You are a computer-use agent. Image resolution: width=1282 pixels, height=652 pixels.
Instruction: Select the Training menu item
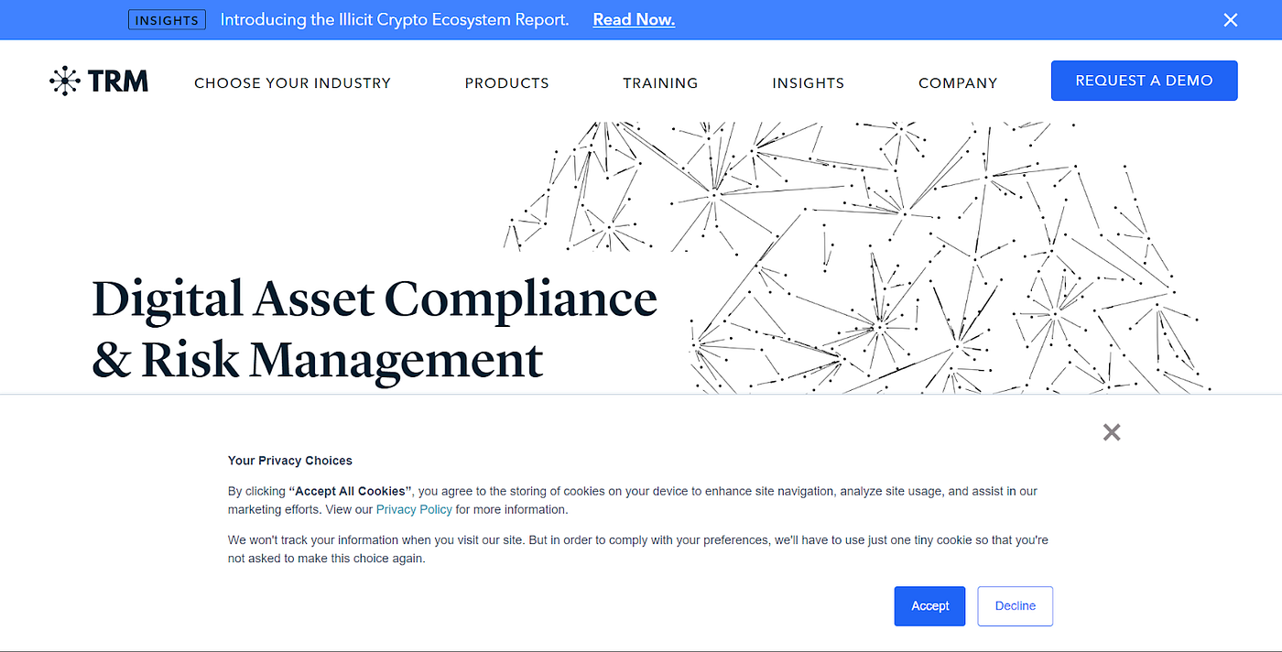660,82
